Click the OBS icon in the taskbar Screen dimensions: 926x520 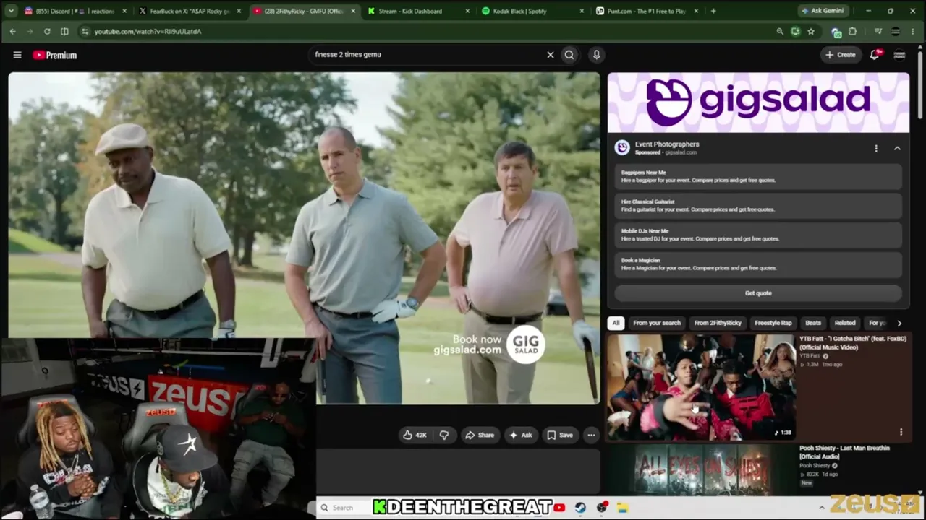point(601,508)
